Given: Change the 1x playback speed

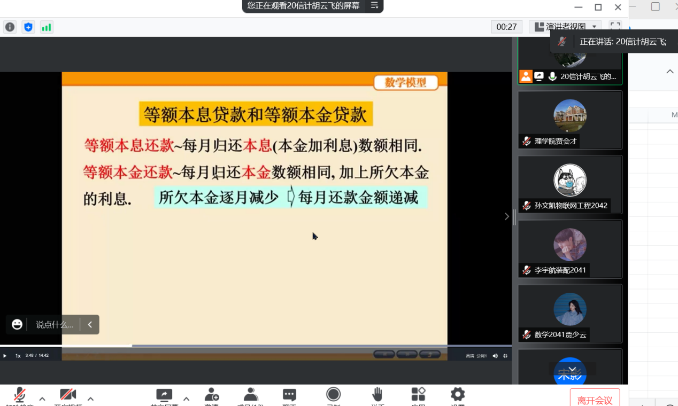Looking at the screenshot, I should pos(18,356).
